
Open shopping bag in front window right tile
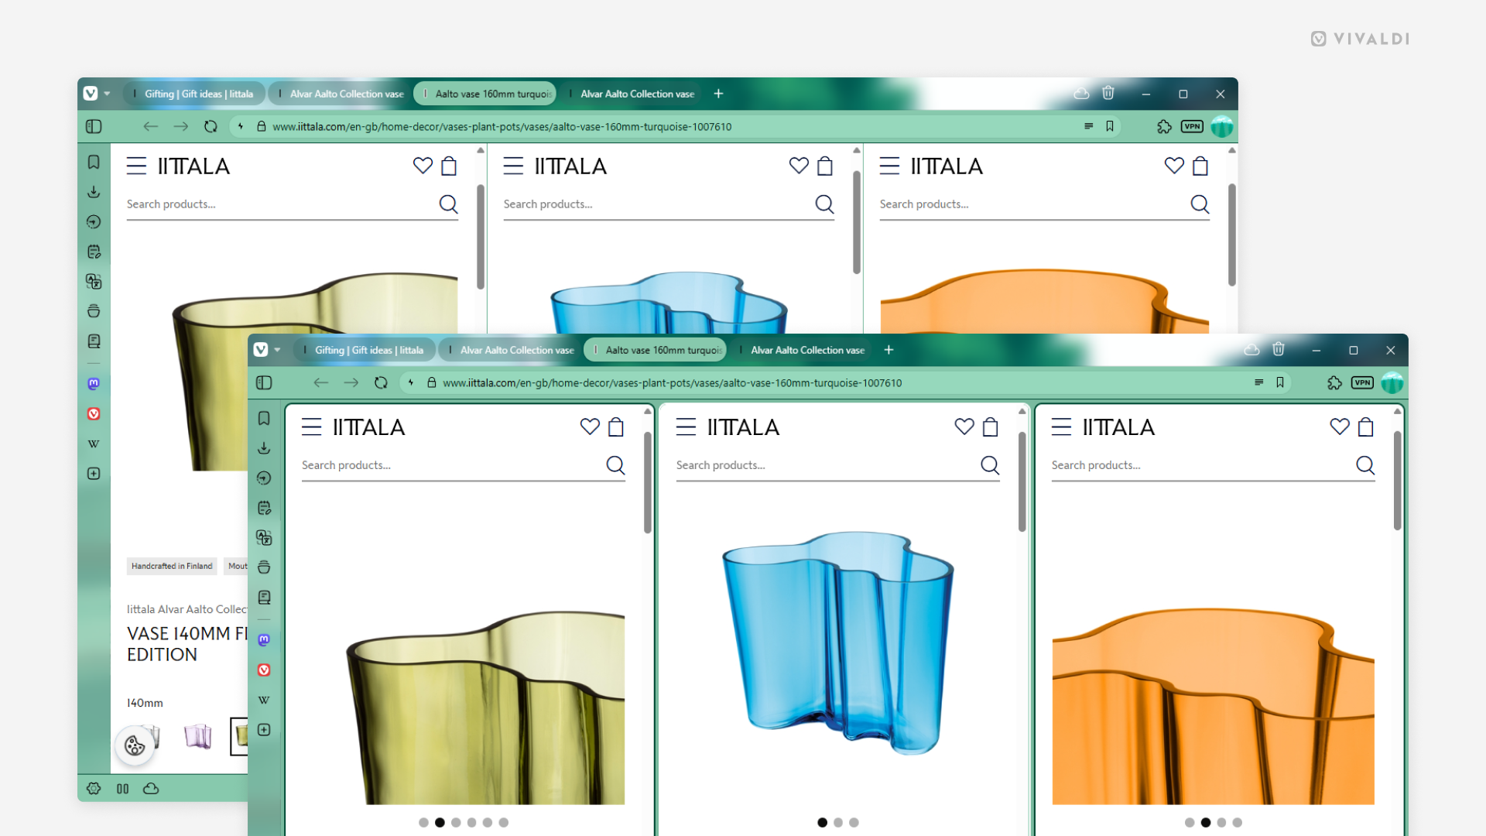click(1365, 427)
